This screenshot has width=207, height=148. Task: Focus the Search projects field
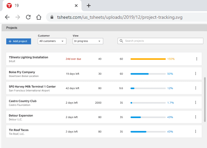tap(160, 41)
